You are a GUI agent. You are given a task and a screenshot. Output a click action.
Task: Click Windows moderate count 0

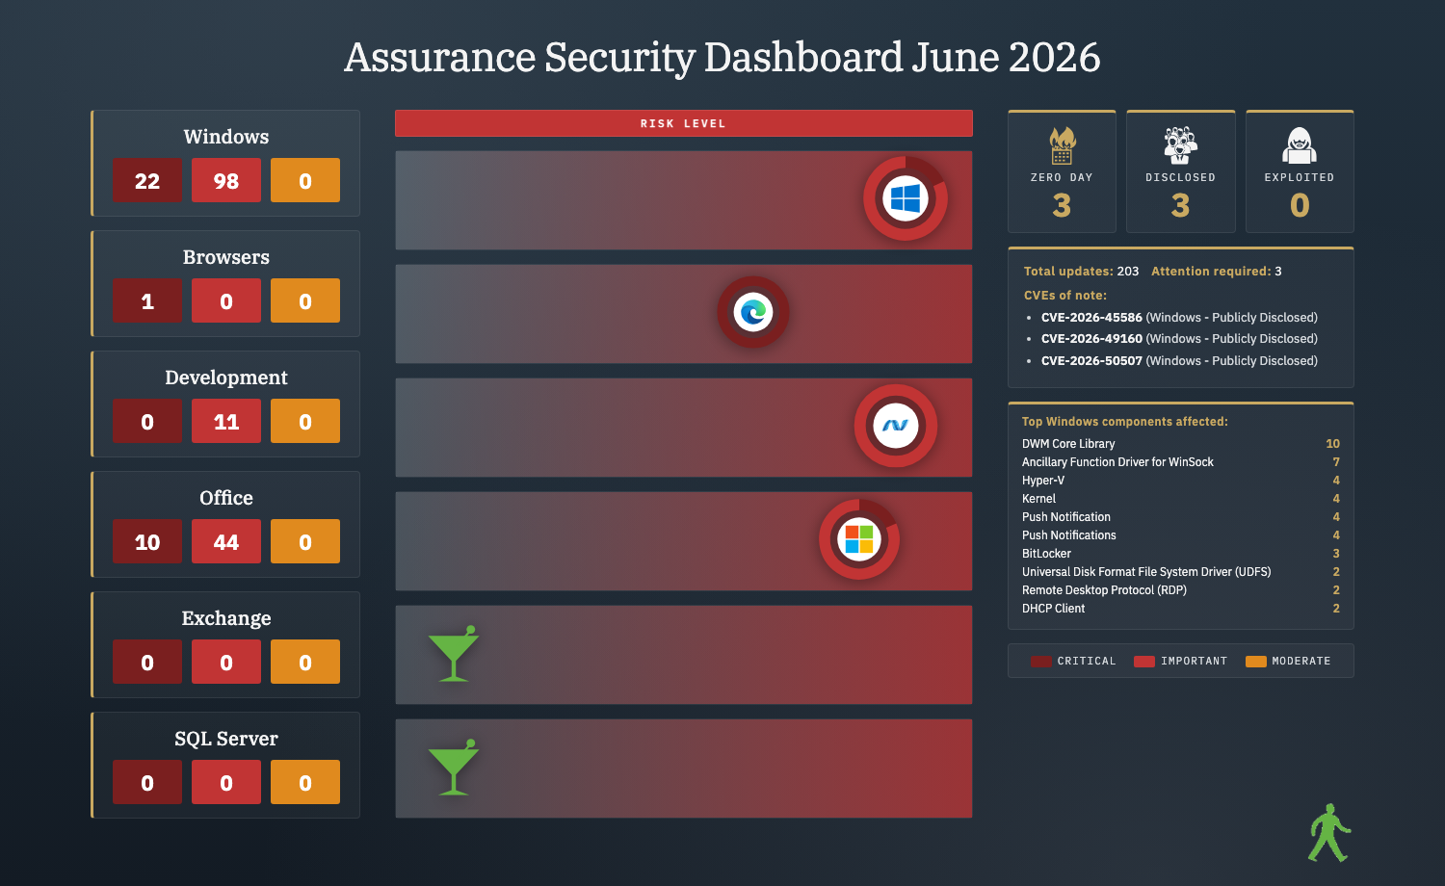[305, 180]
